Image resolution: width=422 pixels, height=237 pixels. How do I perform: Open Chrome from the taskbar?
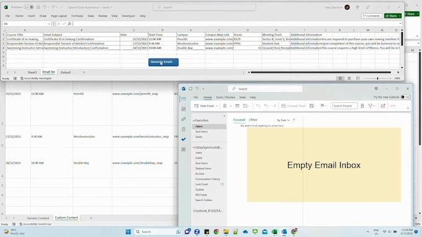(x=216, y=231)
